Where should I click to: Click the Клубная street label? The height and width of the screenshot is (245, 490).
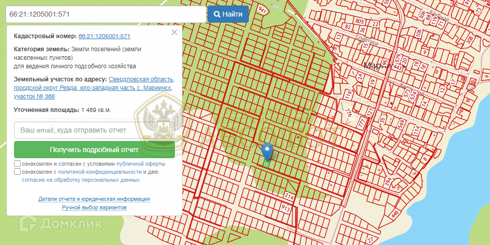coord(439,15)
